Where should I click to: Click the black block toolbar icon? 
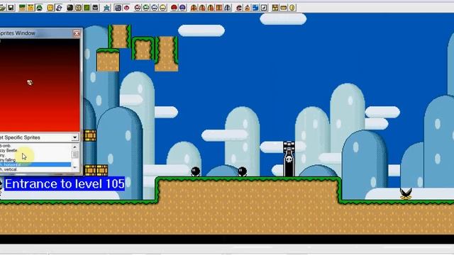click(70, 8)
